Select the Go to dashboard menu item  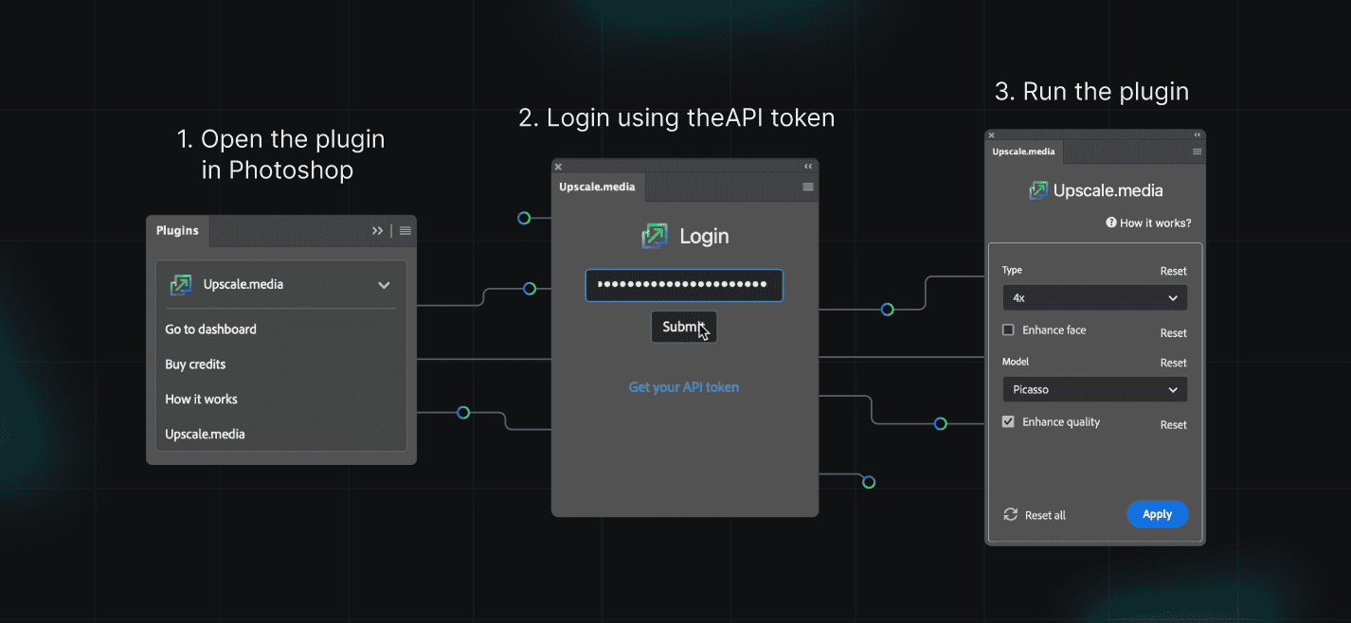210,329
